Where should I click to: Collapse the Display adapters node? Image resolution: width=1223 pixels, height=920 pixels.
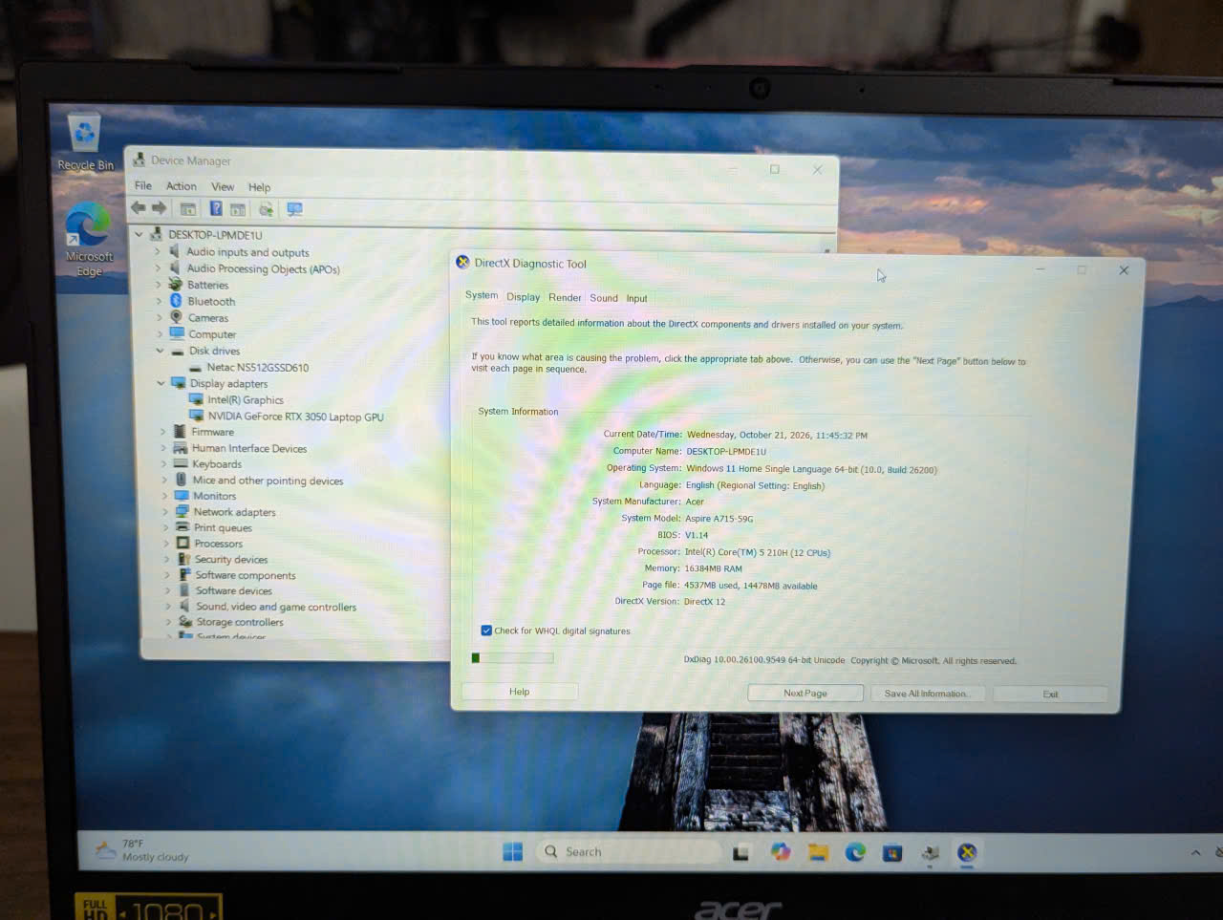[x=161, y=383]
